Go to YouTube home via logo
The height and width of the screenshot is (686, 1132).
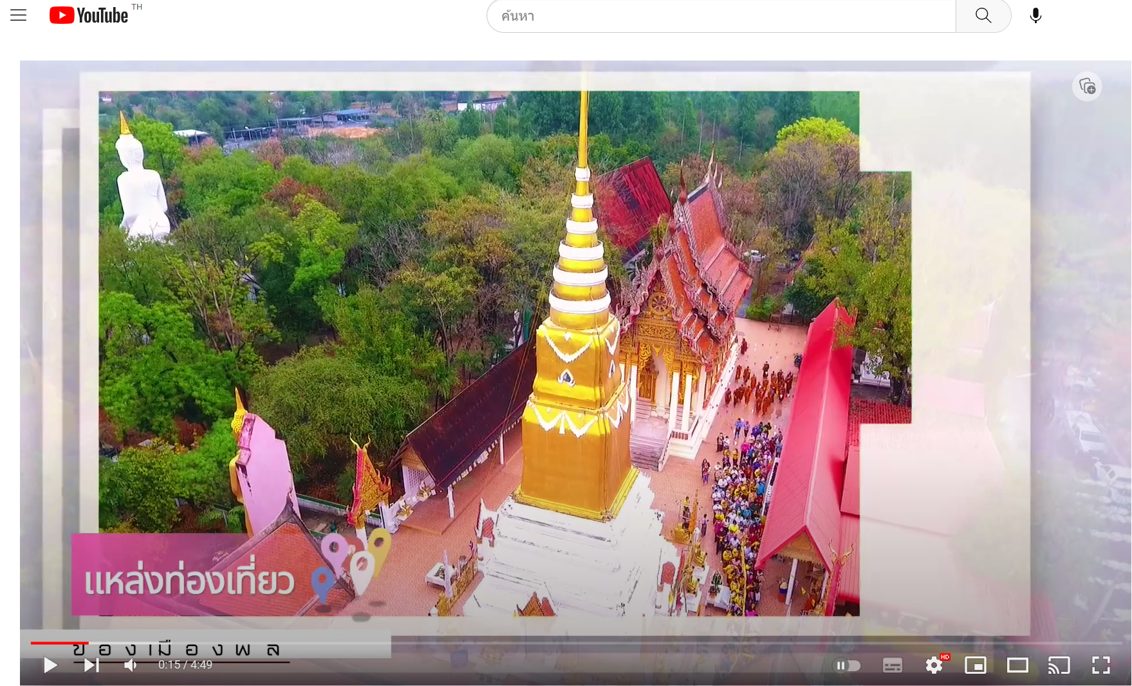coord(89,15)
